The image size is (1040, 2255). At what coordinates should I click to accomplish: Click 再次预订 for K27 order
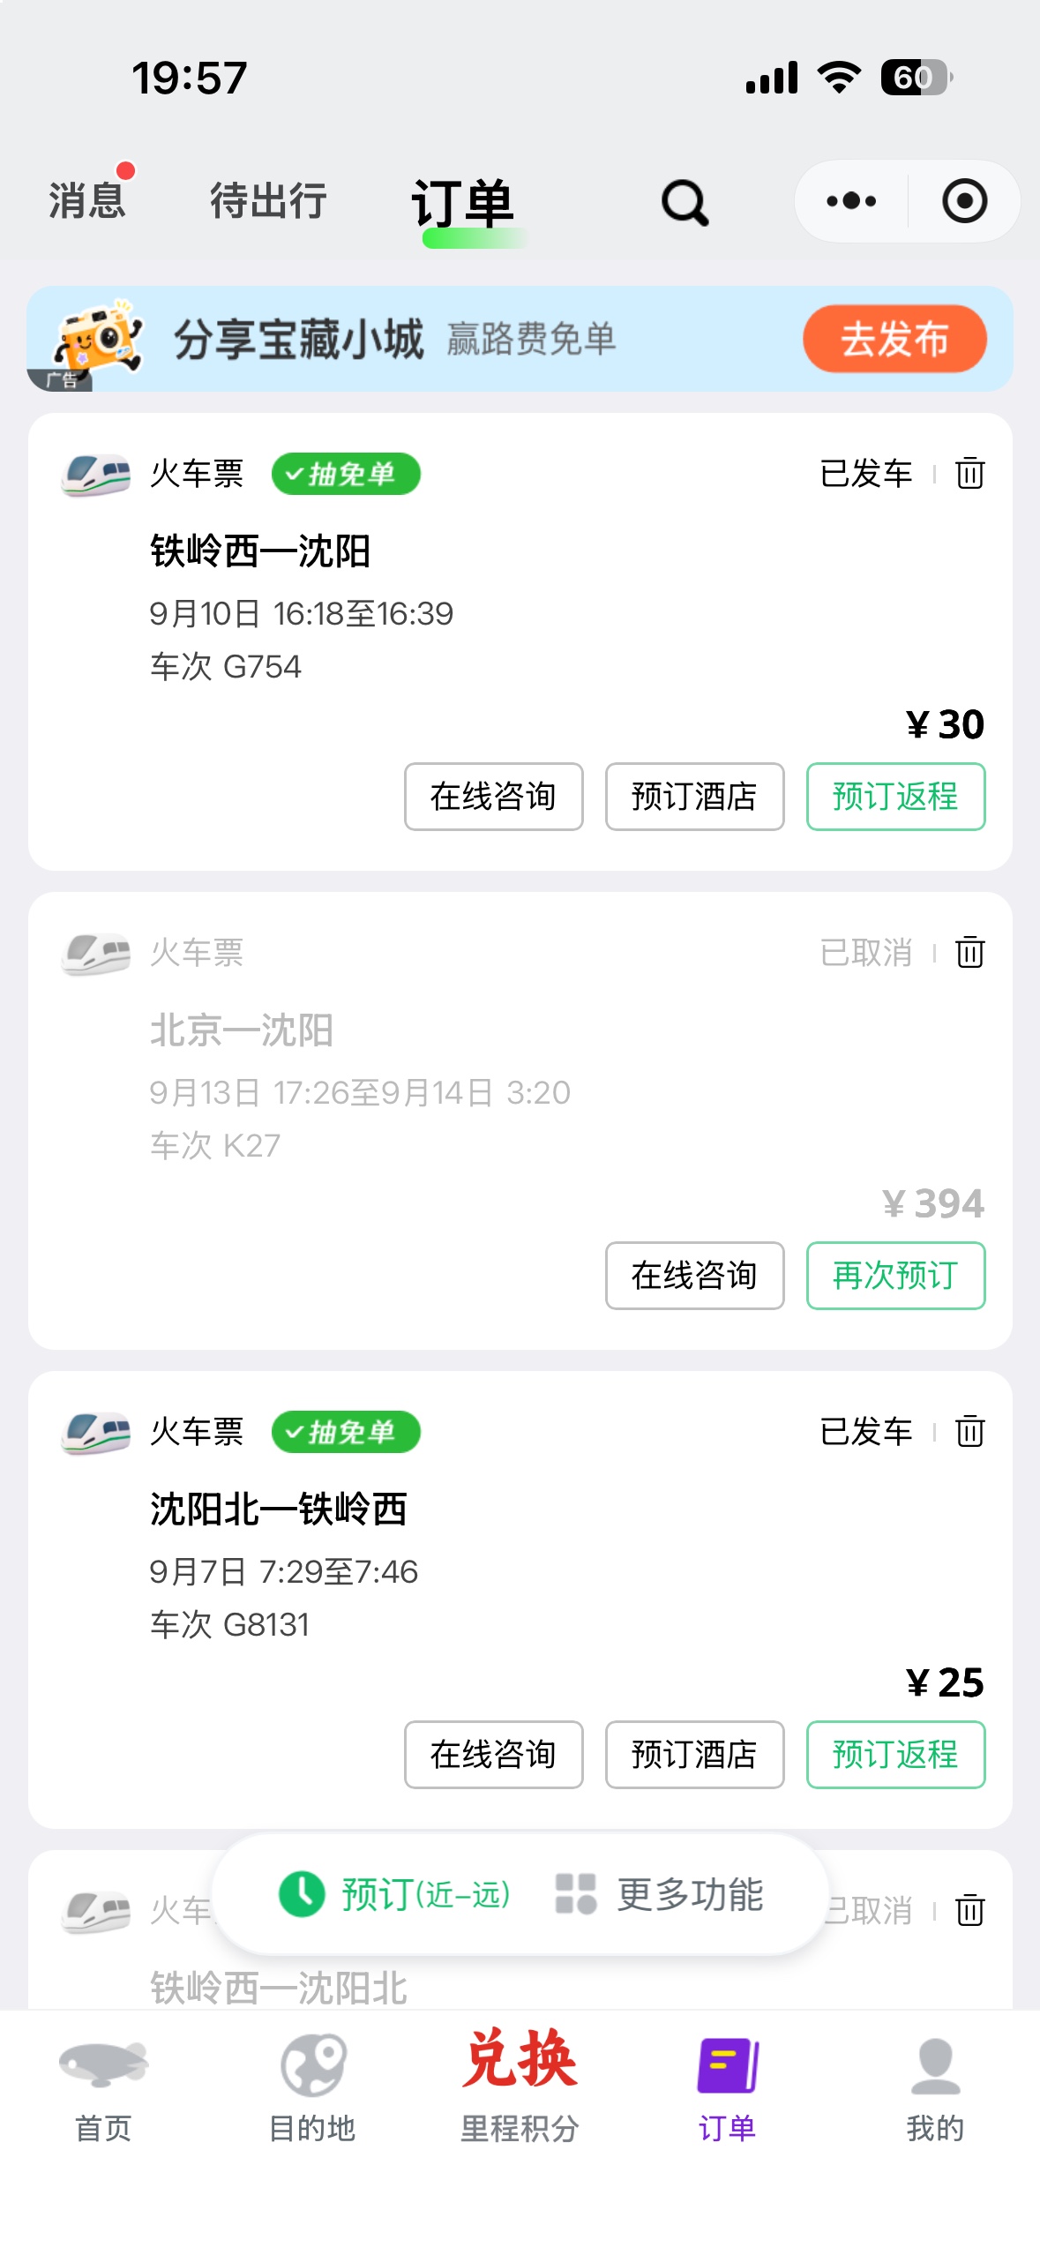coord(895,1276)
